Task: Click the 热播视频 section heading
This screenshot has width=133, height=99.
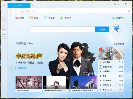Action: pos(21,43)
